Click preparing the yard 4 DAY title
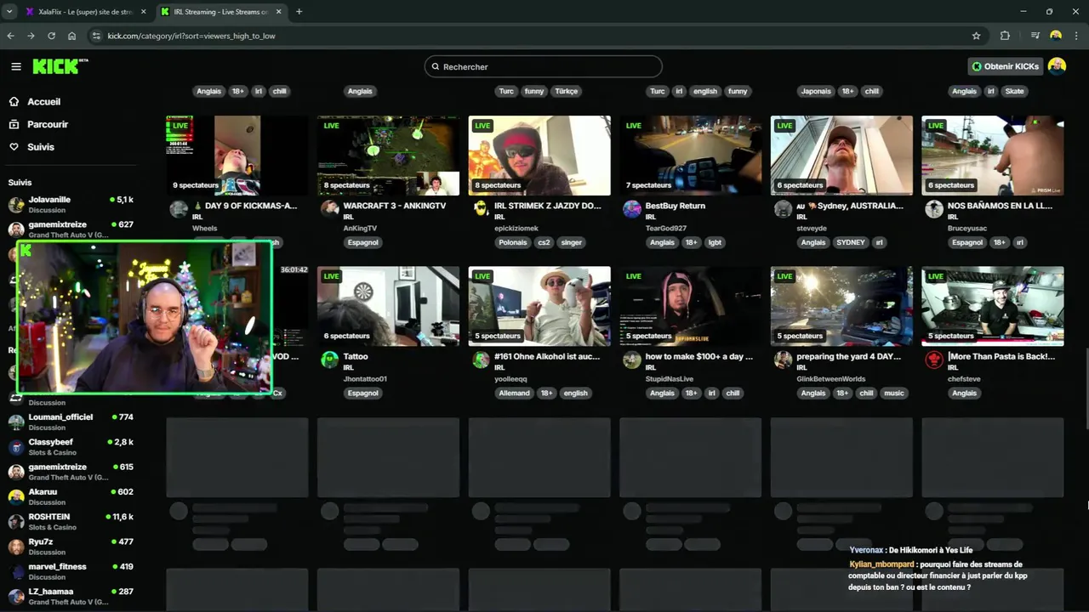The height and width of the screenshot is (612, 1089). [849, 356]
